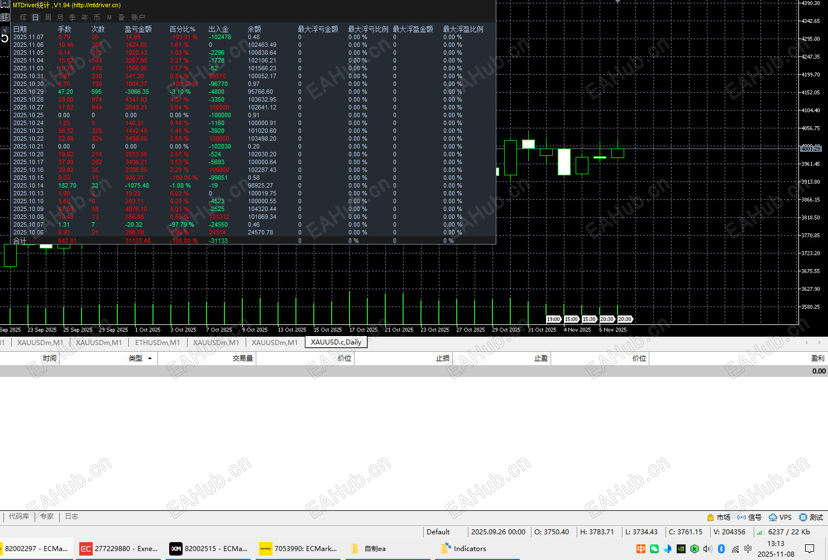Toggle the √ check icon beside 日期 header

5,29
